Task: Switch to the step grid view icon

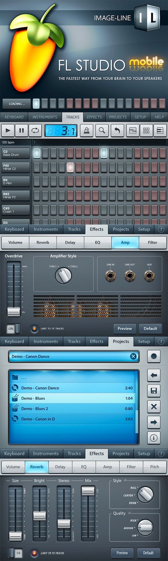Action: [x=146, y=131]
